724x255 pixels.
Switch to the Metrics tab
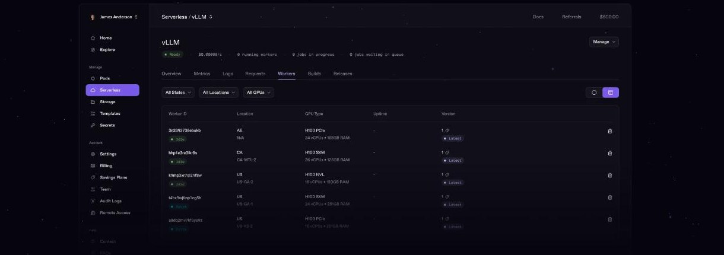202,74
